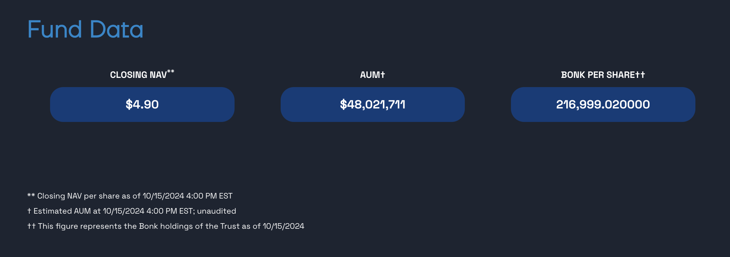
Task: Click the 10/15/2024 date in the Bonk footnote
Action: pos(283,226)
